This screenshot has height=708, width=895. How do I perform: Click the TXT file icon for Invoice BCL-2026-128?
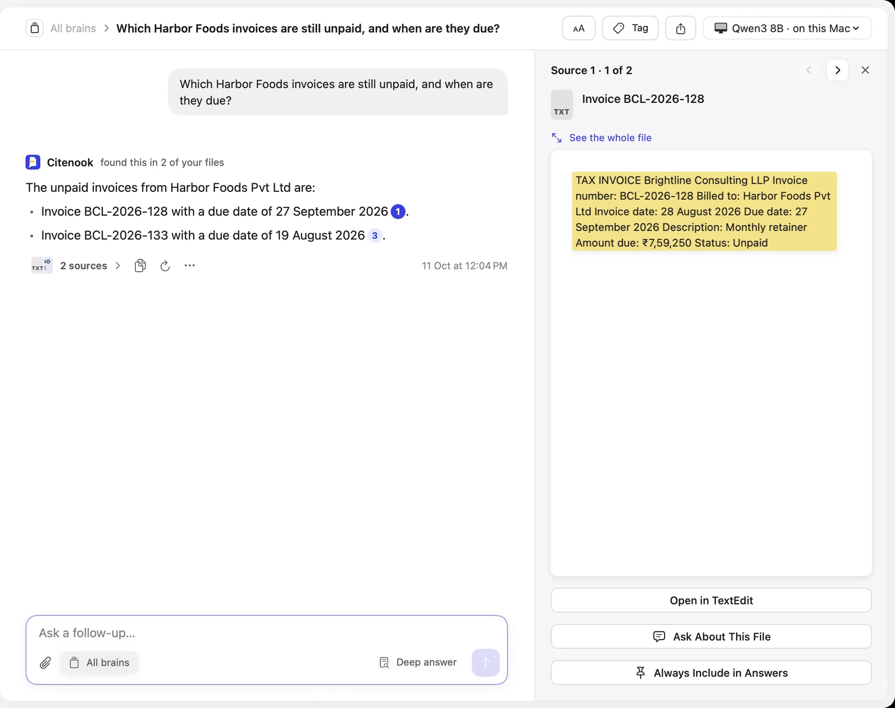[x=562, y=105]
